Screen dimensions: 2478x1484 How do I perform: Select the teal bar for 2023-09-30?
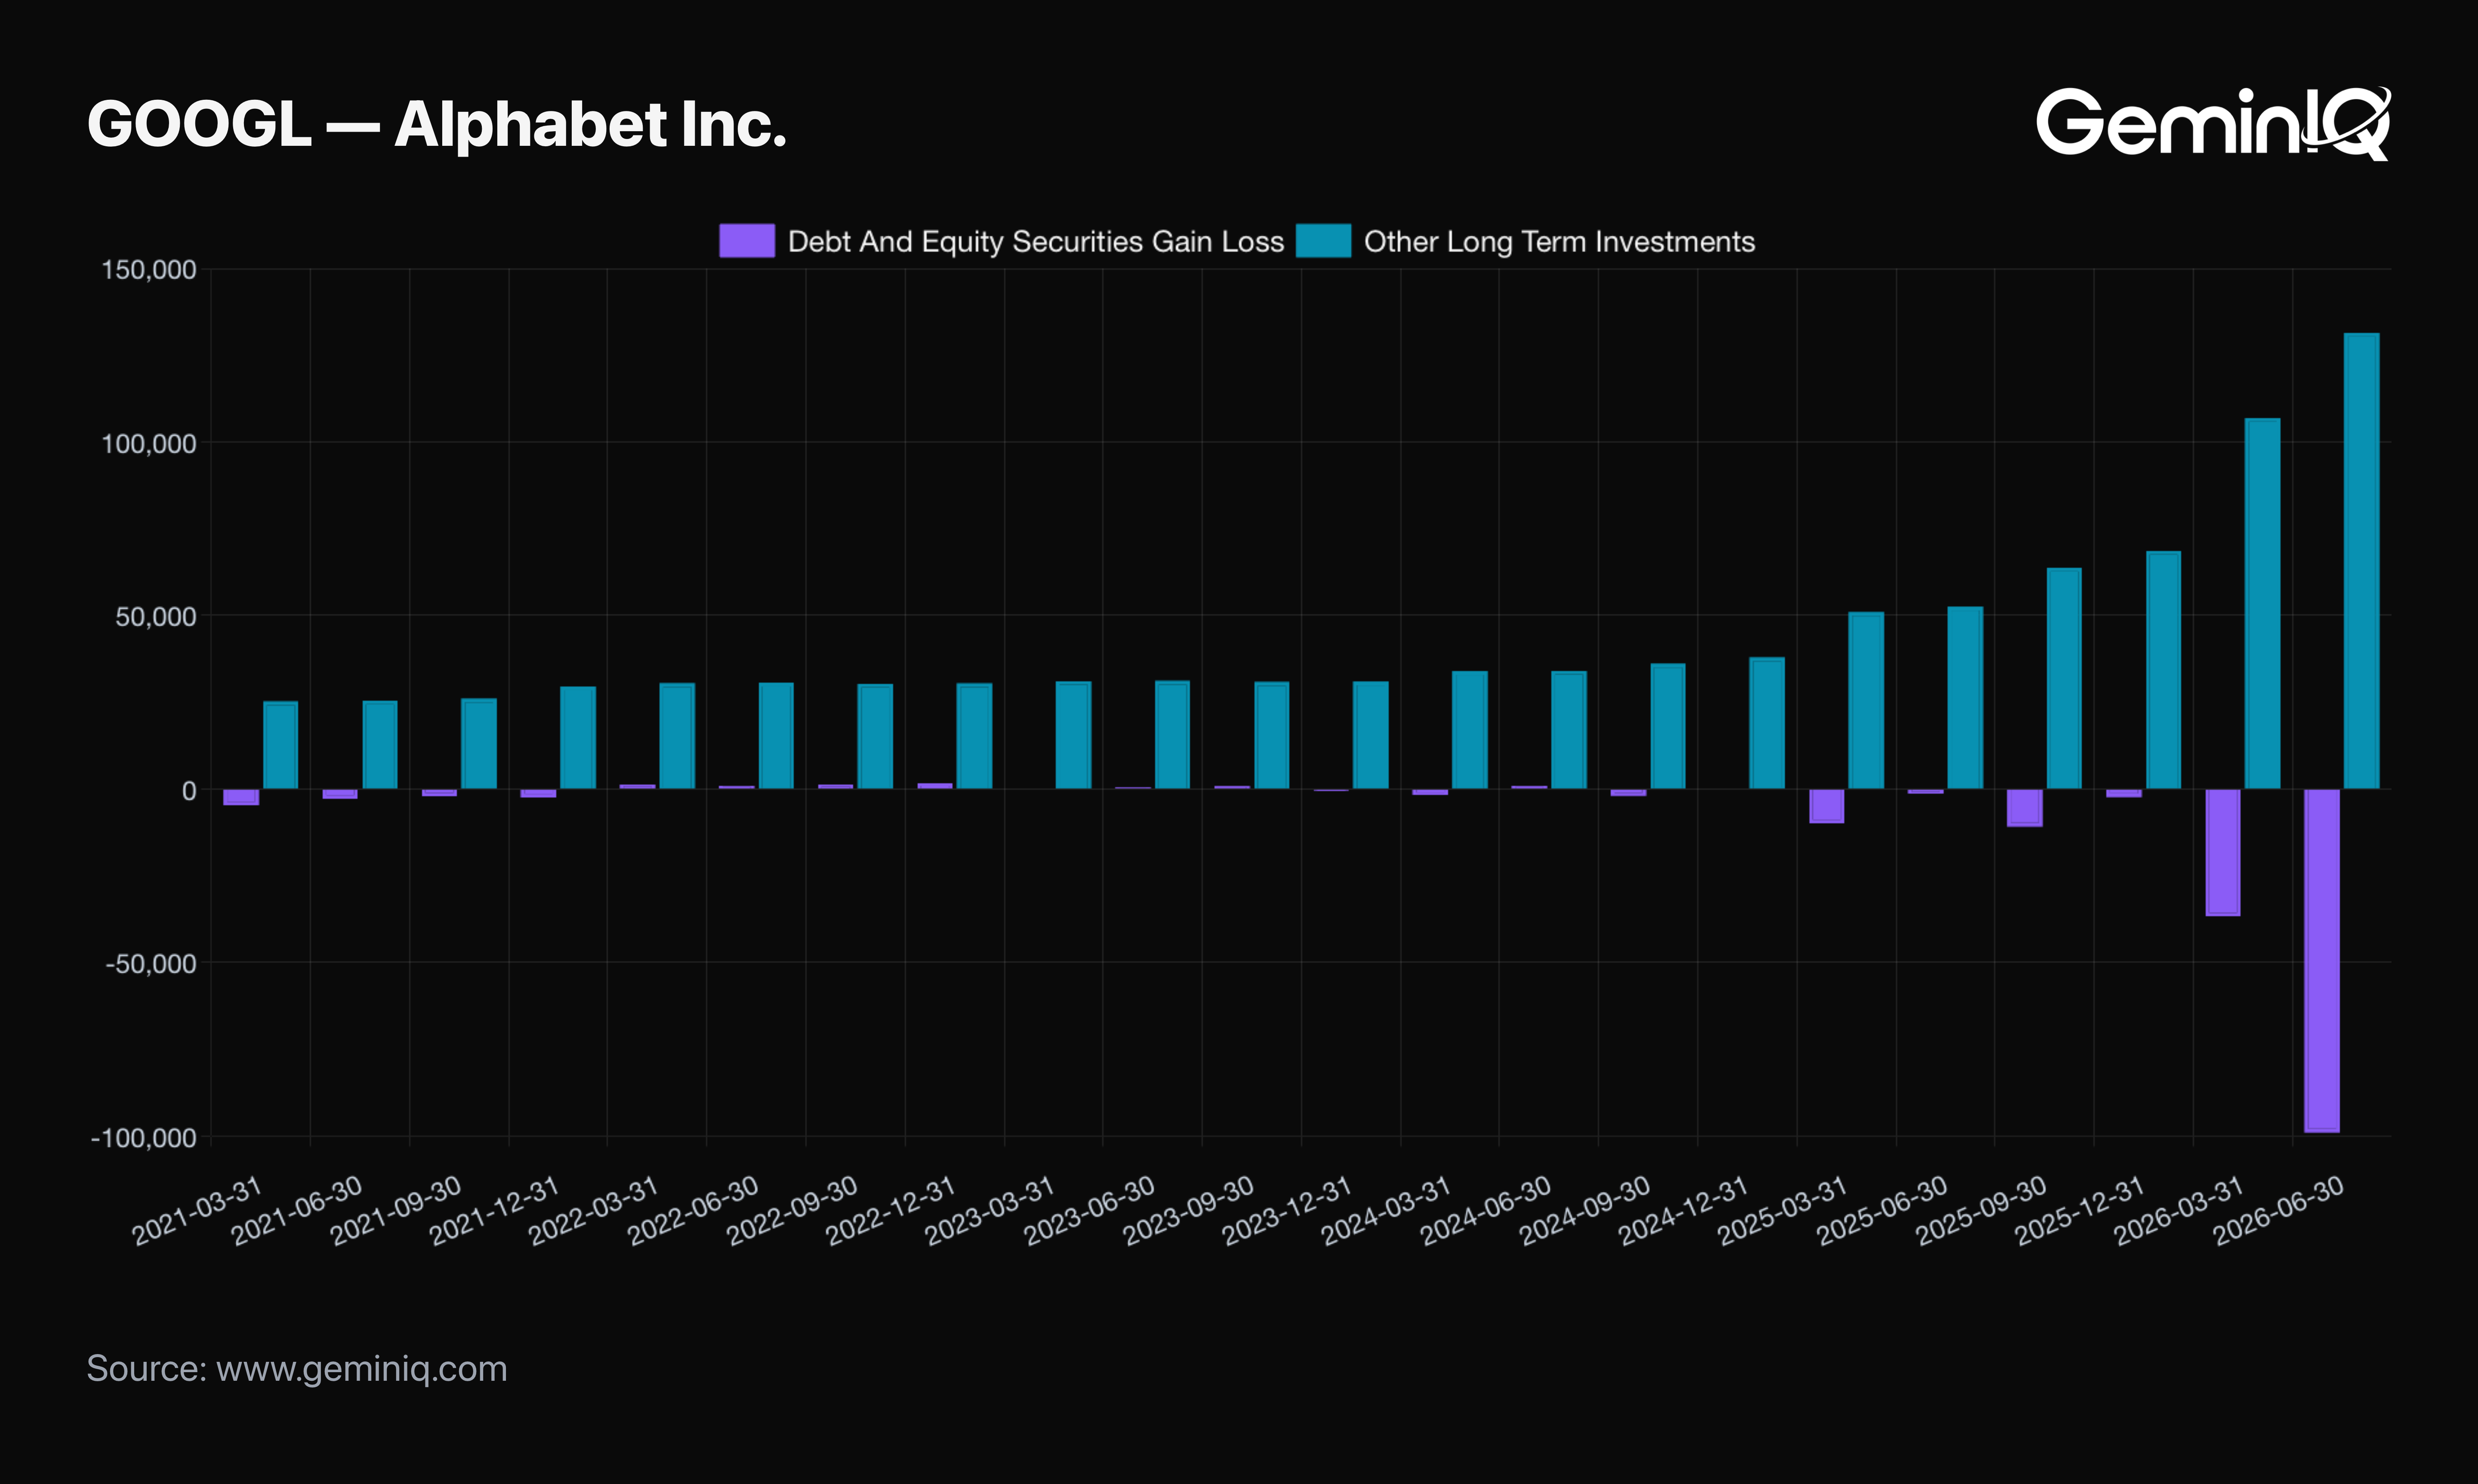pyautogui.click(x=1272, y=735)
